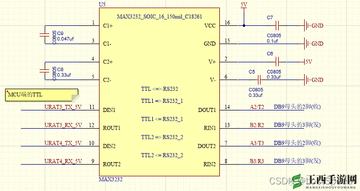Click the DIN1 pin 11 label
Screen dimensions: 360x191
pyautogui.click(x=109, y=110)
